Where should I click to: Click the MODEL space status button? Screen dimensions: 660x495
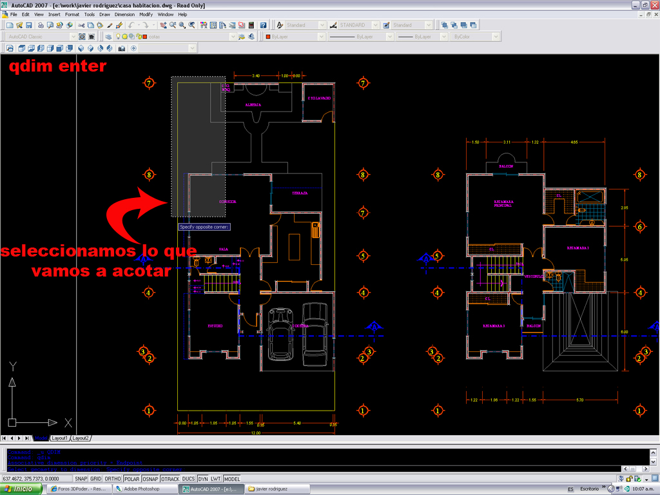pyautogui.click(x=232, y=479)
